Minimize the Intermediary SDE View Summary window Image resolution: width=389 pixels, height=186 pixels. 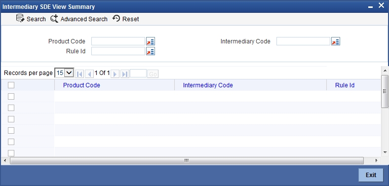pos(370,7)
